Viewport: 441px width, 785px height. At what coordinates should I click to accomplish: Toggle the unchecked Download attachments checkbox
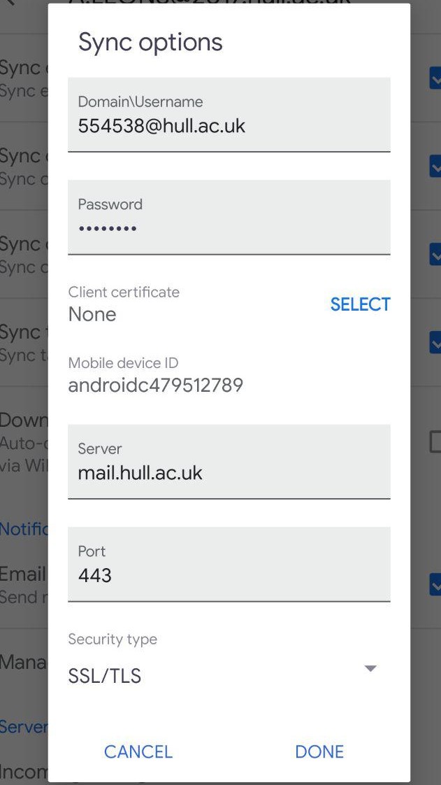pos(435,441)
